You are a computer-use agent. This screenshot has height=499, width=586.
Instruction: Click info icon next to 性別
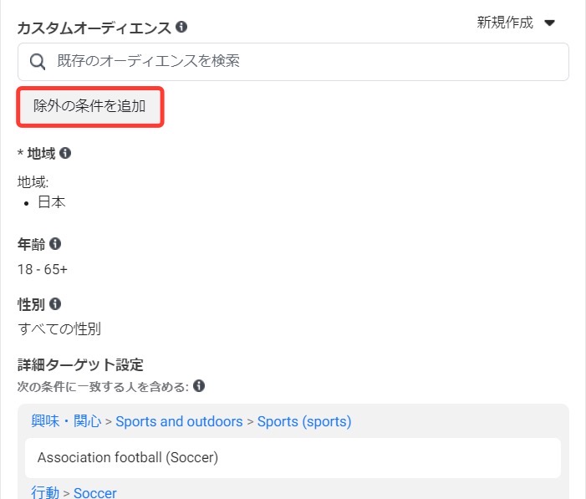click(x=55, y=304)
